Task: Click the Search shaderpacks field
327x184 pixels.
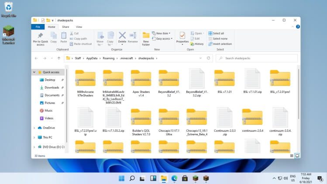Action: (x=257, y=58)
